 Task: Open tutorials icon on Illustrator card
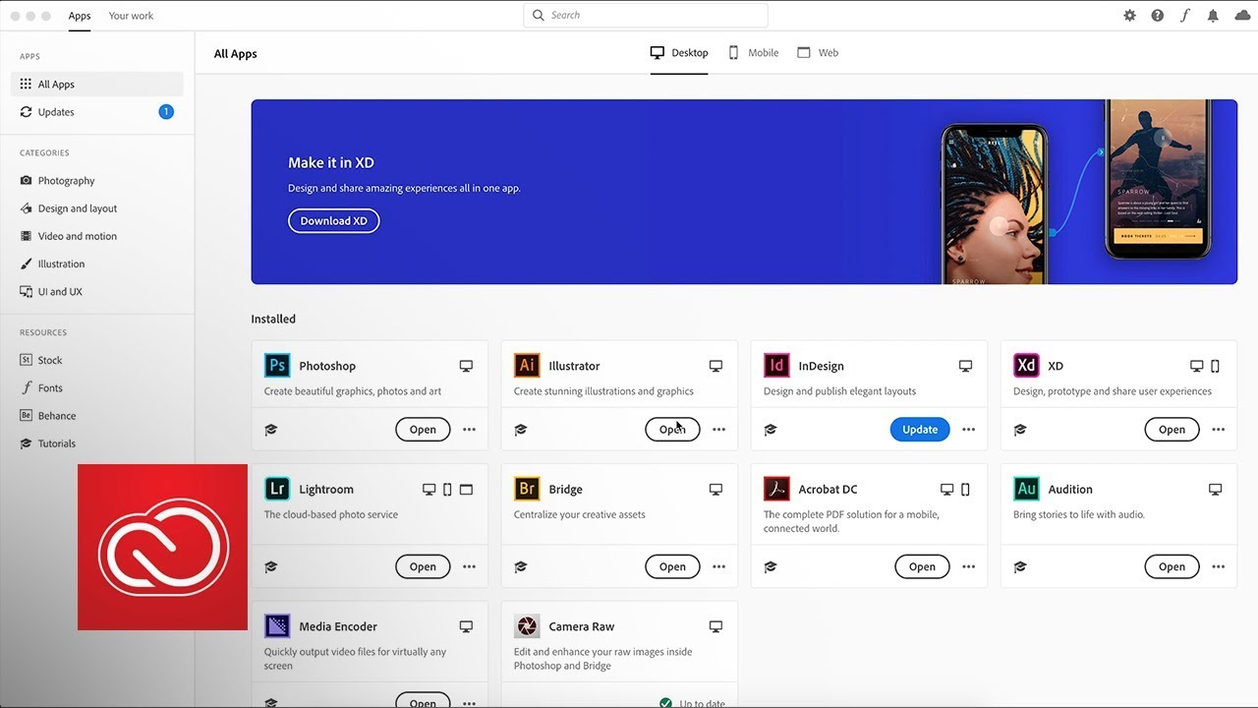point(521,430)
